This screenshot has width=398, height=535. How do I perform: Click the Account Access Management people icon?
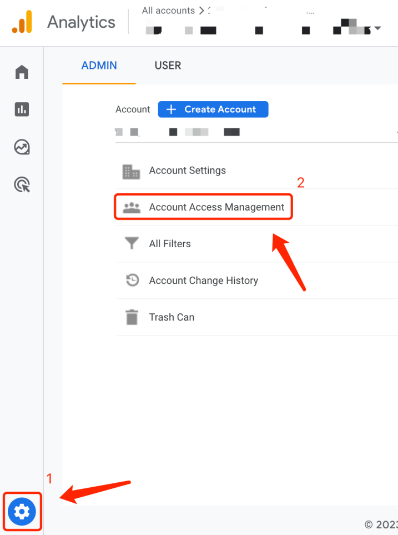131,207
